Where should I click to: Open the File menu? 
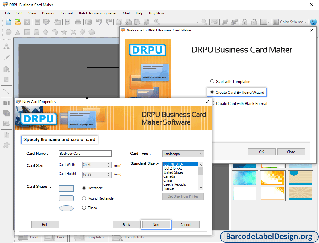click(x=8, y=13)
